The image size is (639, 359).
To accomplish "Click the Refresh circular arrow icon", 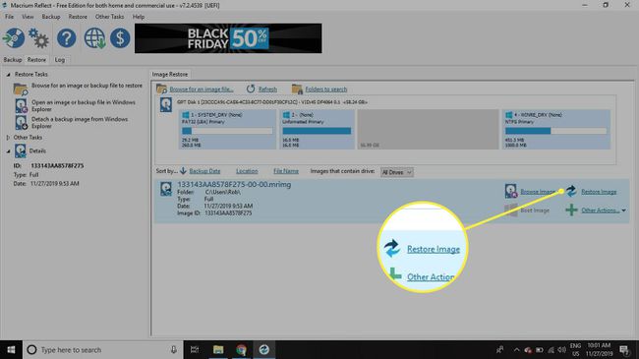I will pos(251,89).
